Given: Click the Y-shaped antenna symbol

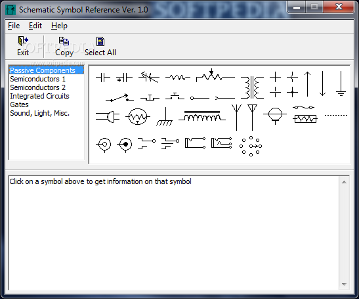Looking at the screenshot, I should coord(236,118).
